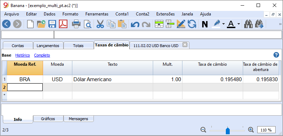Click the empty Moeda Ref. cell in row 2
The image size is (283, 136).
pos(25,87)
